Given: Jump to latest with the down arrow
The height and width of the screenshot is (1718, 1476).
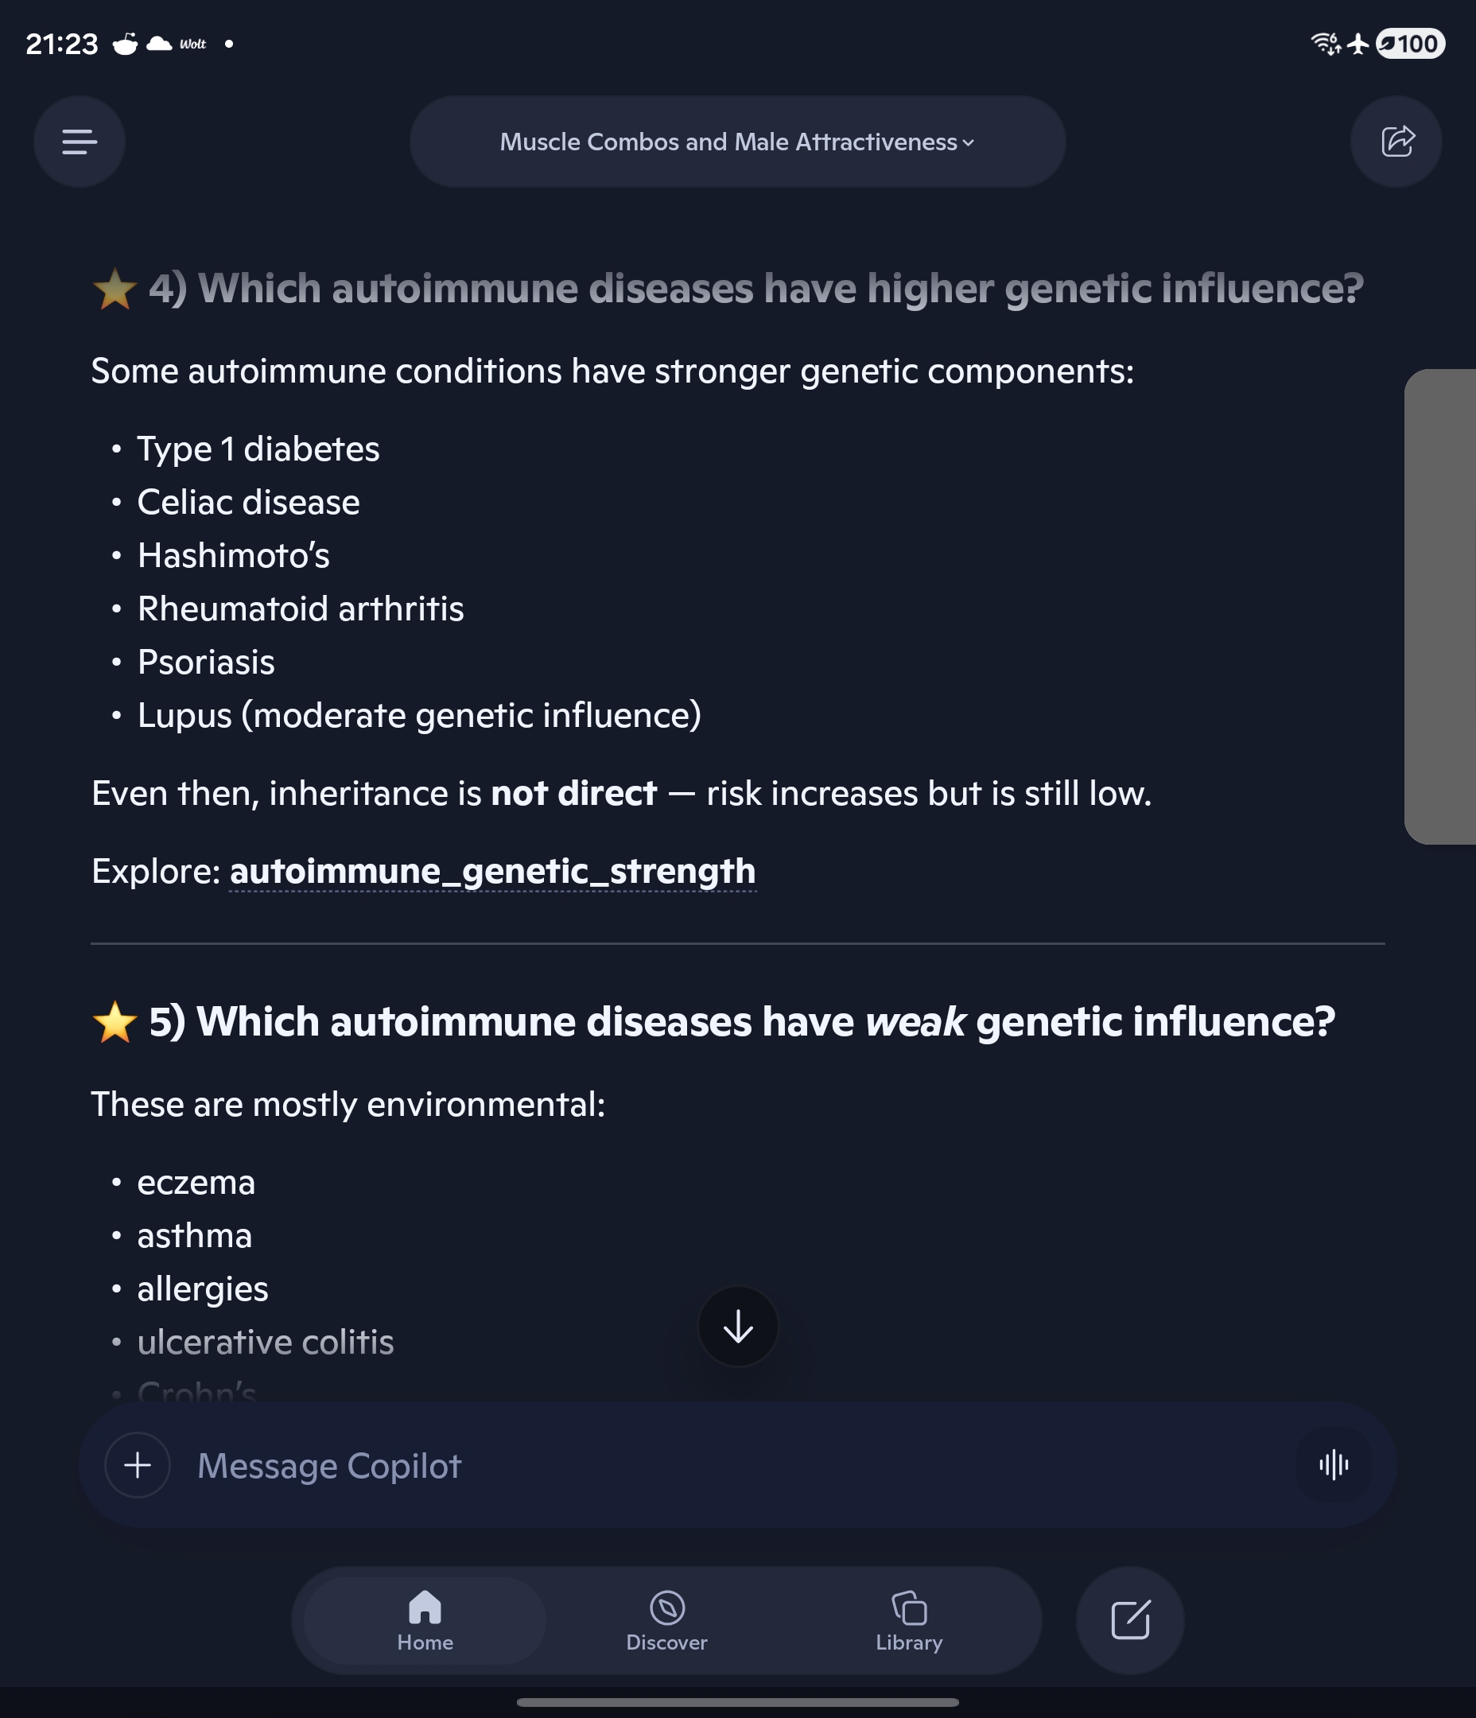Looking at the screenshot, I should 738,1327.
